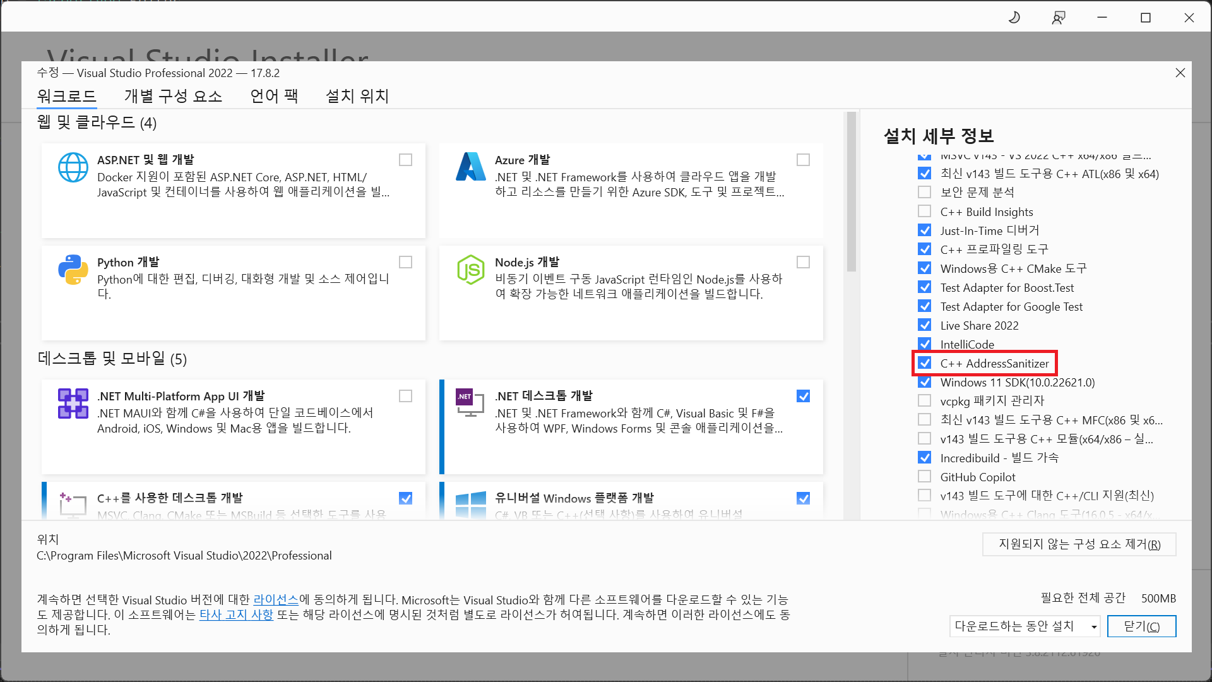The width and height of the screenshot is (1212, 682).
Task: Open the feedback person icon in title bar
Action: pos(1059,18)
